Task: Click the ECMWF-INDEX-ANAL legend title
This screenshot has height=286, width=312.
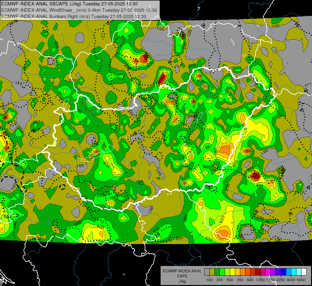Action: click(x=182, y=271)
